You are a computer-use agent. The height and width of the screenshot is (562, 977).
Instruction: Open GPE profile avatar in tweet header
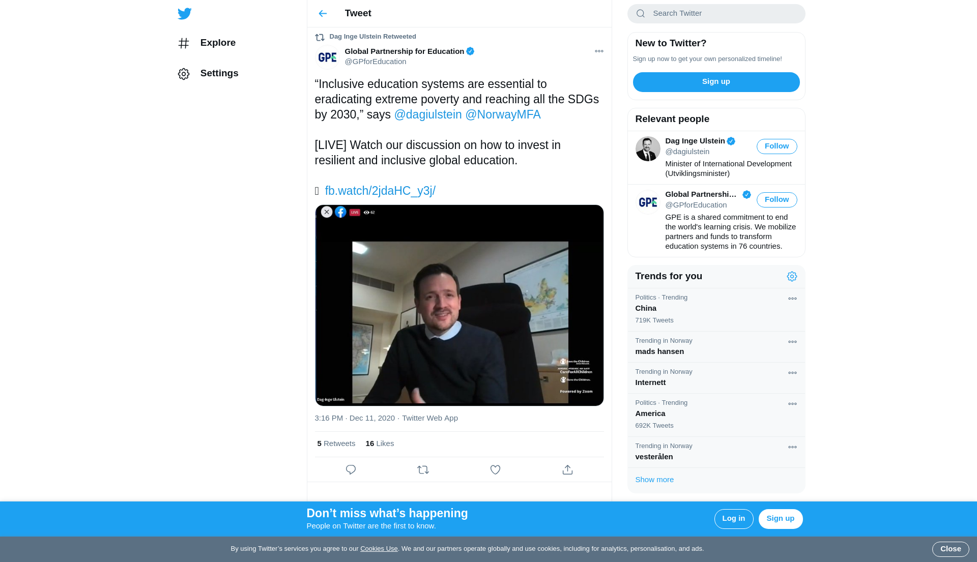click(327, 57)
